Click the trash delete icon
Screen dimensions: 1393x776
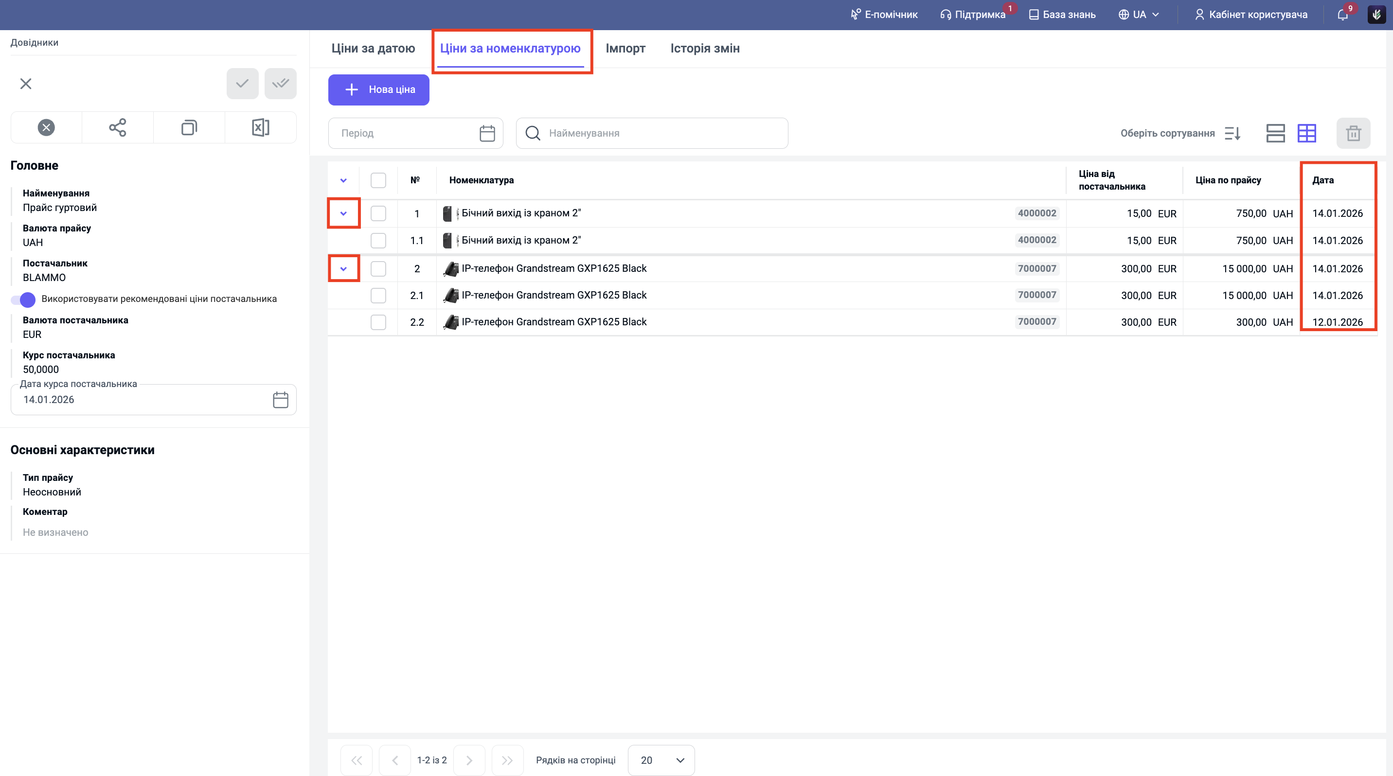point(1353,133)
